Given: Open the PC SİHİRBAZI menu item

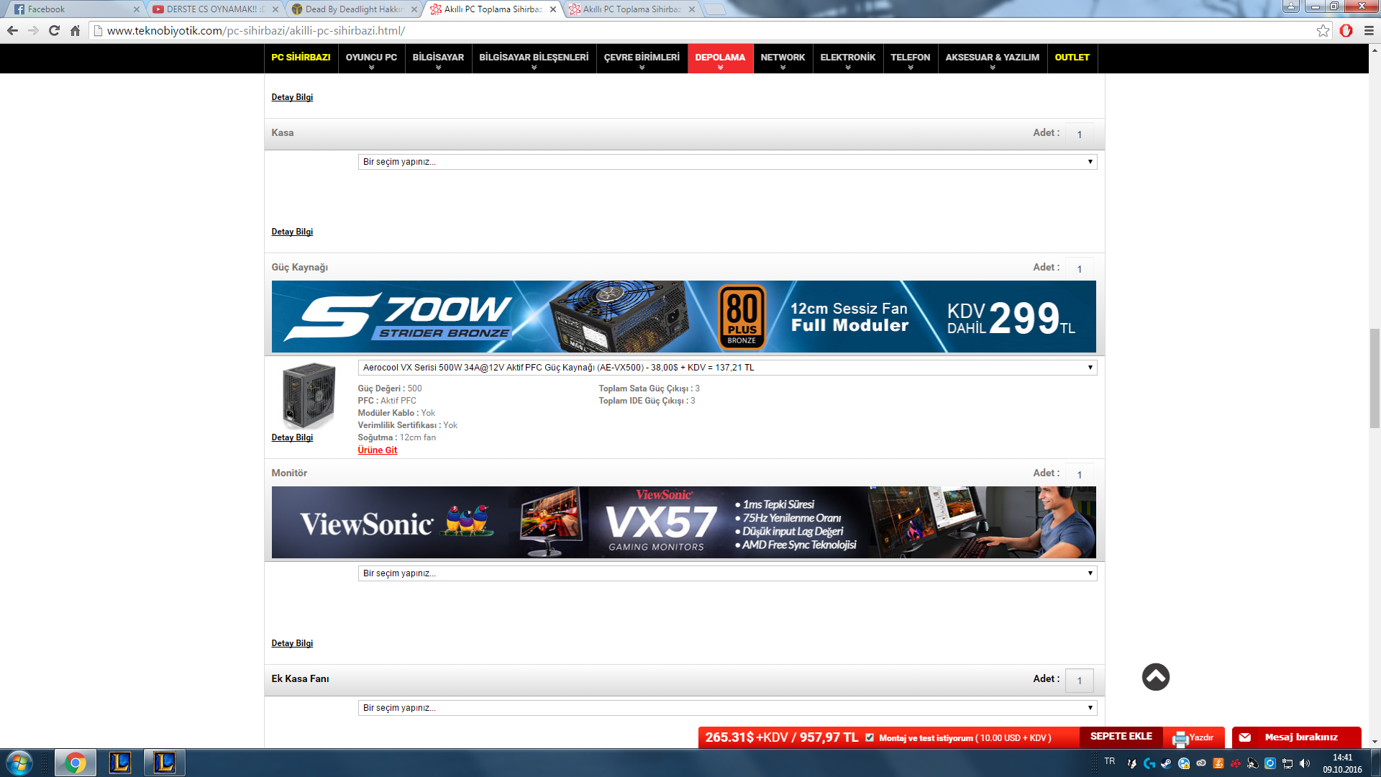Looking at the screenshot, I should coord(301,58).
